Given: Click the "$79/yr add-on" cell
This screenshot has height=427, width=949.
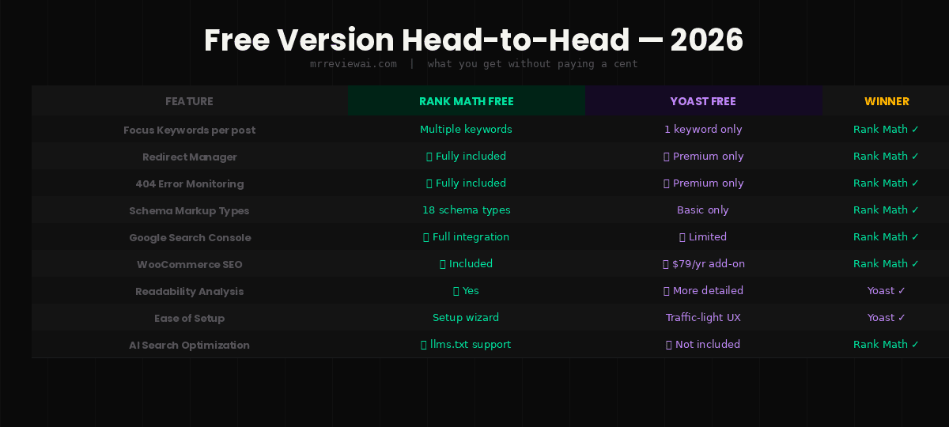Looking at the screenshot, I should 703,263.
